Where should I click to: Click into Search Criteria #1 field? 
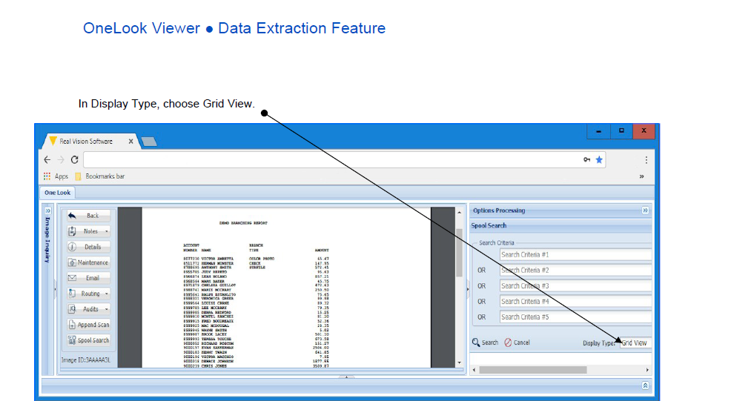575,254
